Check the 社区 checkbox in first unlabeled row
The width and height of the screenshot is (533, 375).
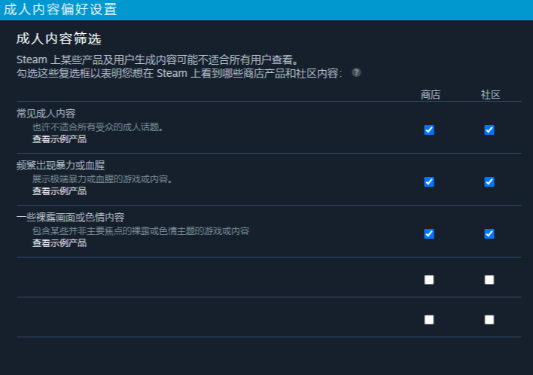489,279
